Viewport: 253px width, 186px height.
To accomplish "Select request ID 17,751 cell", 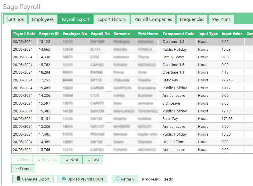I will [x=49, y=80].
